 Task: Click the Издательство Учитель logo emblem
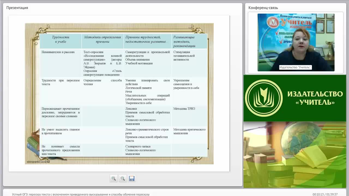tap(264, 98)
